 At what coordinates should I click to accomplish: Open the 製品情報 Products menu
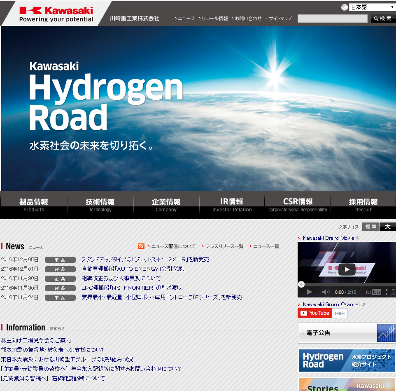coord(34,205)
